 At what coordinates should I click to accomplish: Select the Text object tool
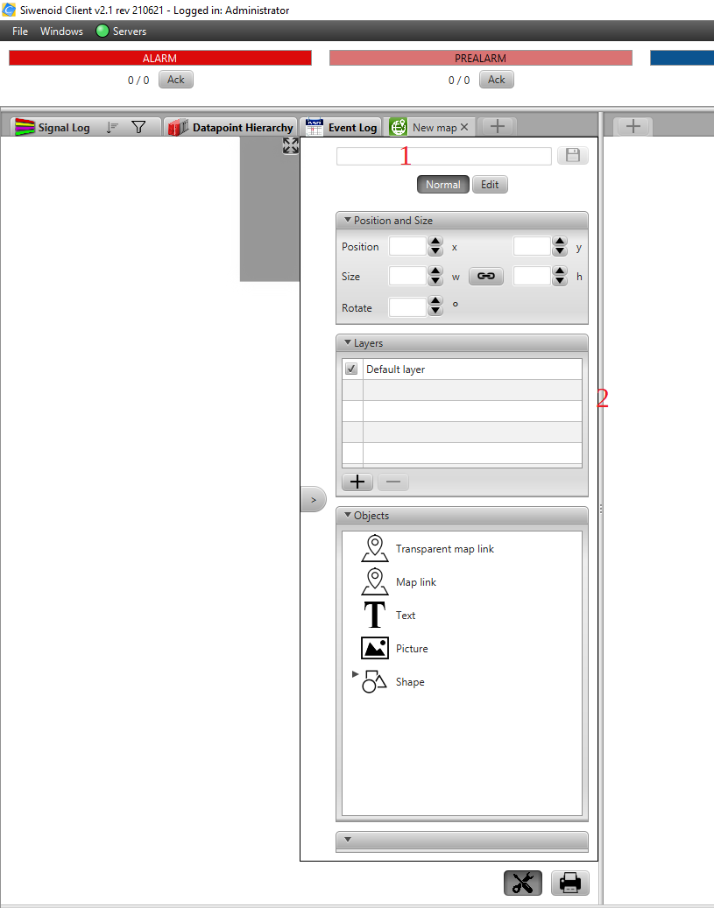pos(375,616)
